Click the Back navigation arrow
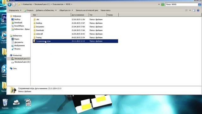Viewport: 202px width, 114px height. pyautogui.click(x=9, y=5)
